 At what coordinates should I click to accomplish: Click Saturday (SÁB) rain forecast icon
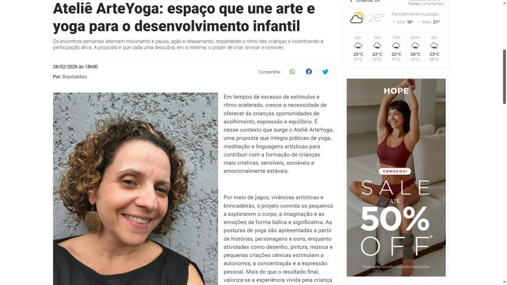[x=396, y=45]
